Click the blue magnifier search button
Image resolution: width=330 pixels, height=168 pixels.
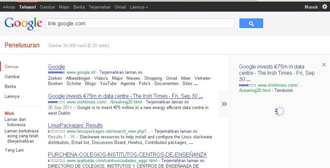[x=251, y=23]
